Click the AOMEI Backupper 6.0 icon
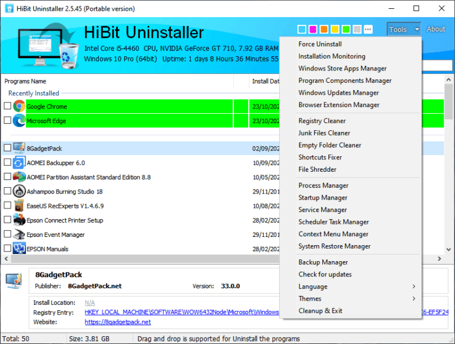This screenshot has width=455, height=344. [x=19, y=162]
